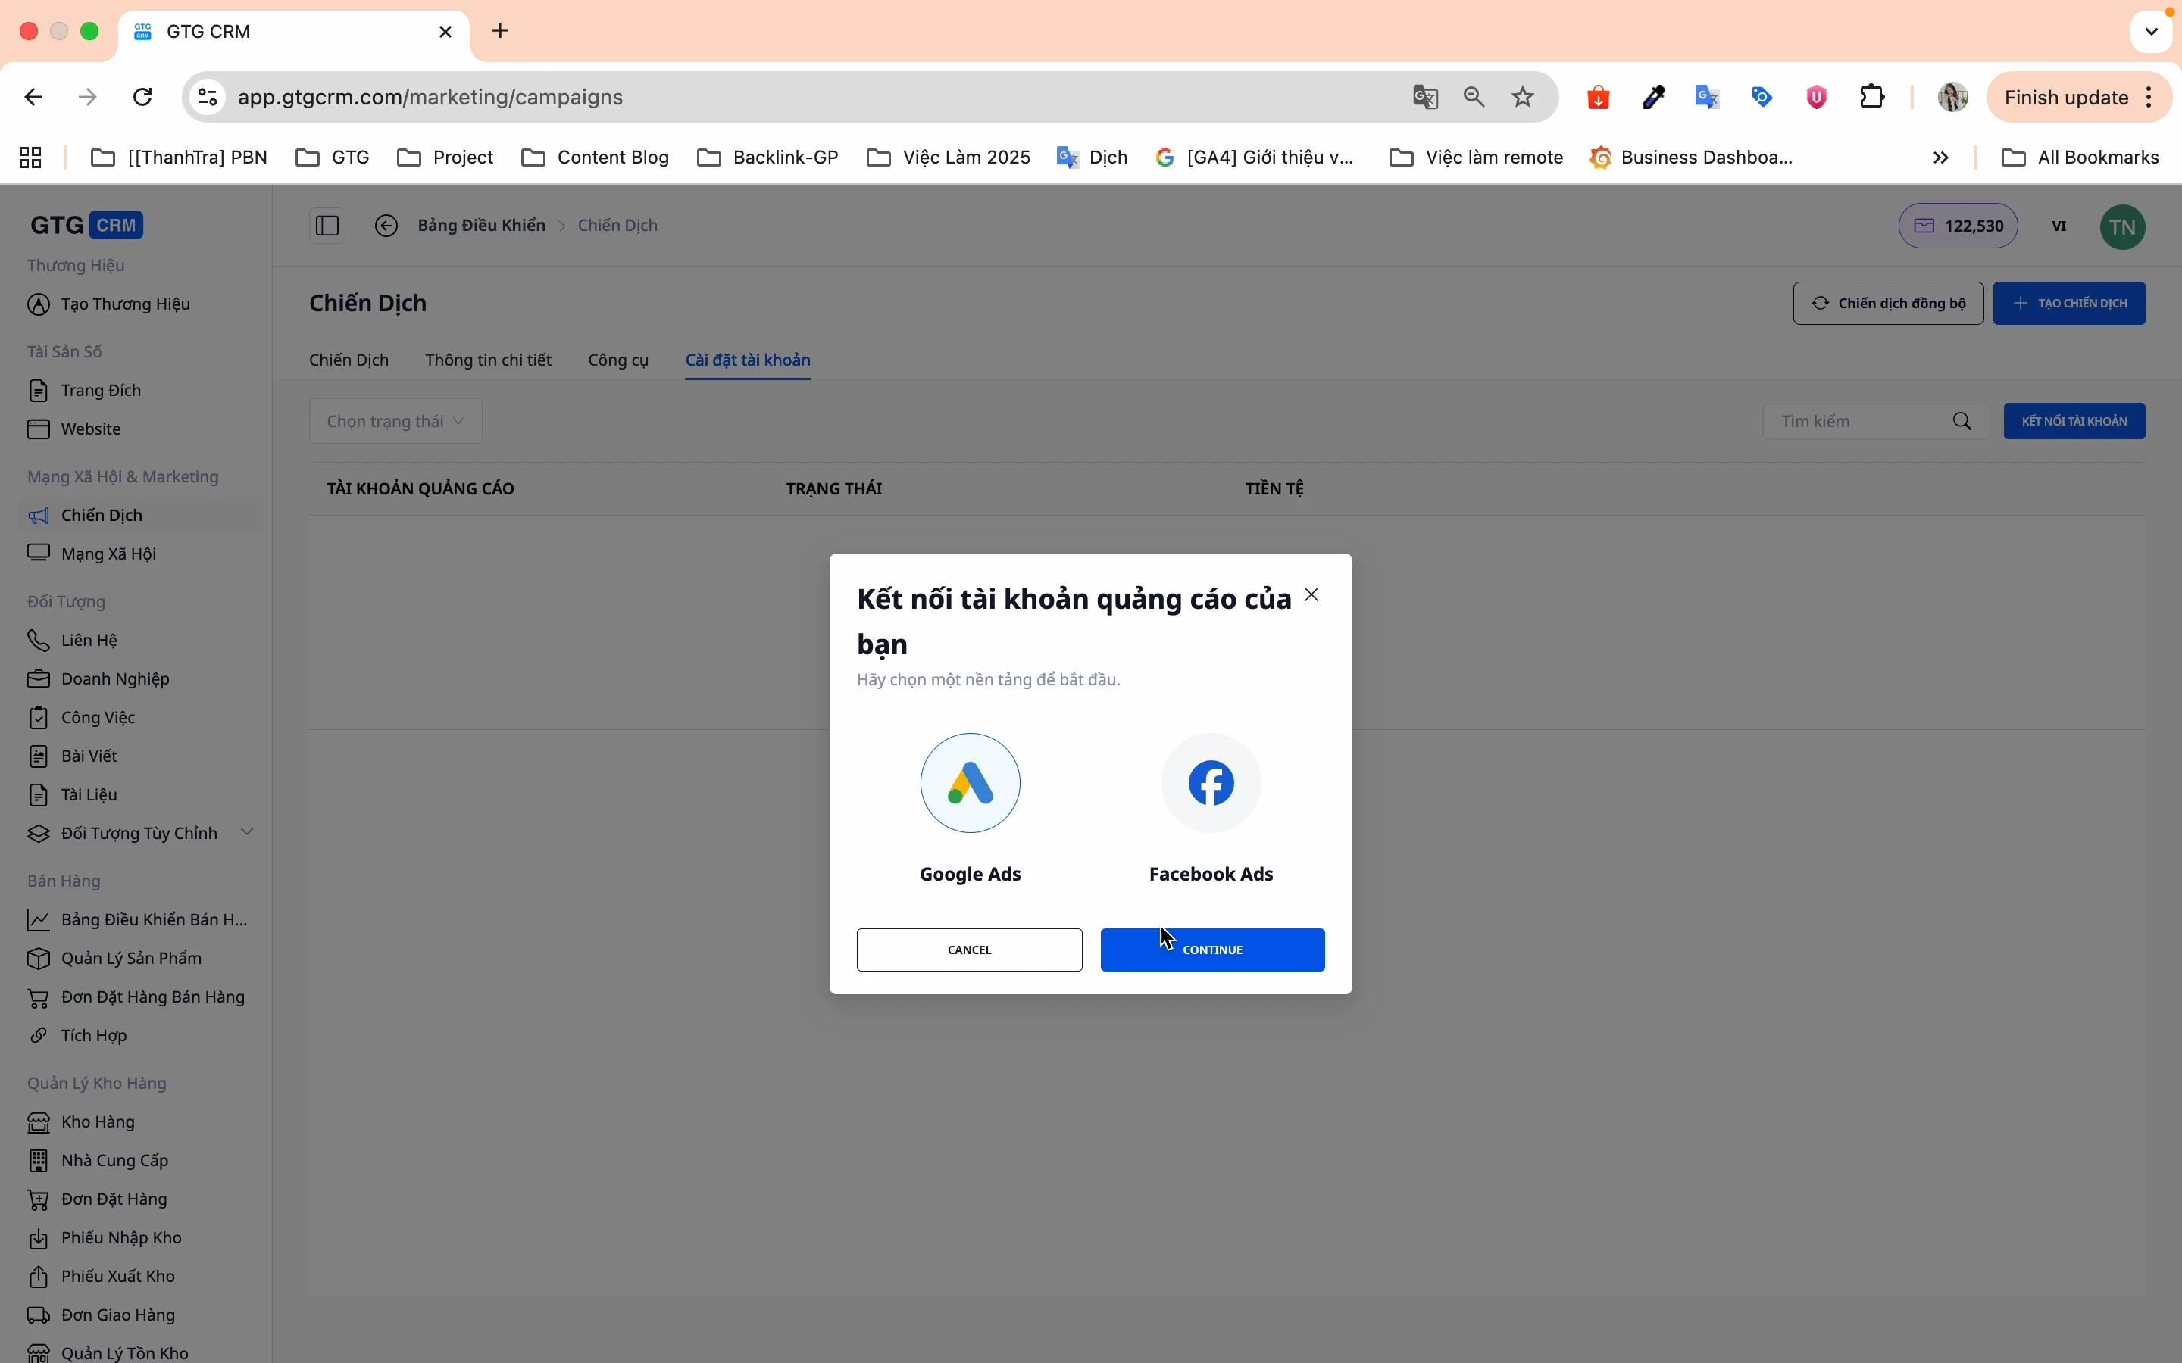Click Chiến dịch đồng bộ sync button
This screenshot has width=2182, height=1363.
[1888, 303]
